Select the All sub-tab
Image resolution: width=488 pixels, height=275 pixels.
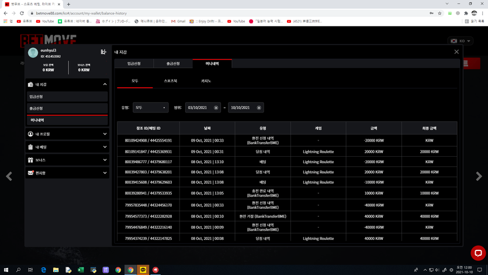(135, 81)
